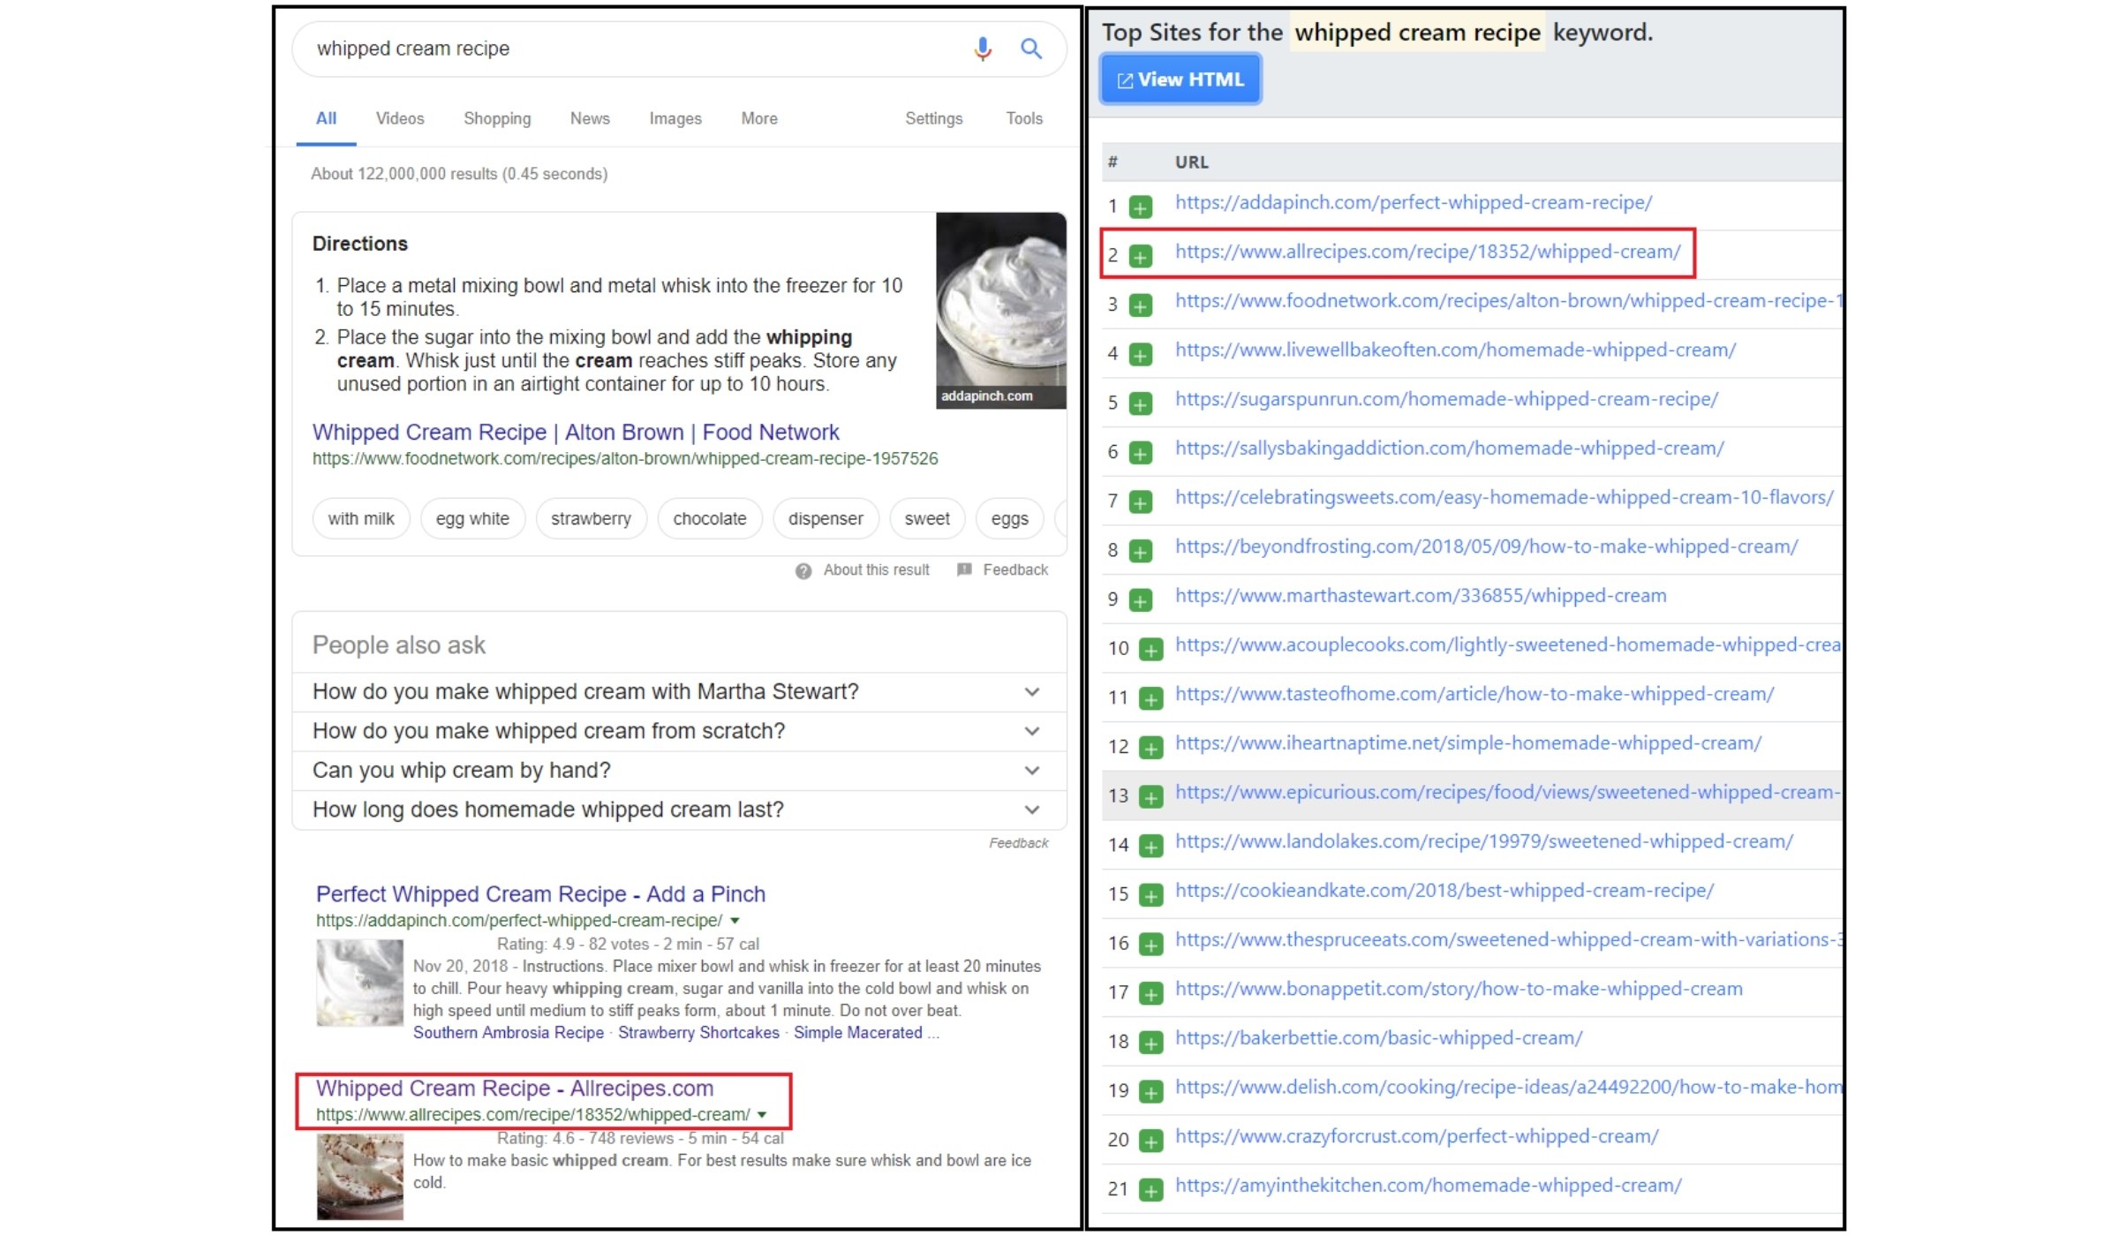Switch to the Images tab
Viewport: 2119px width, 1236px height.
click(x=675, y=118)
